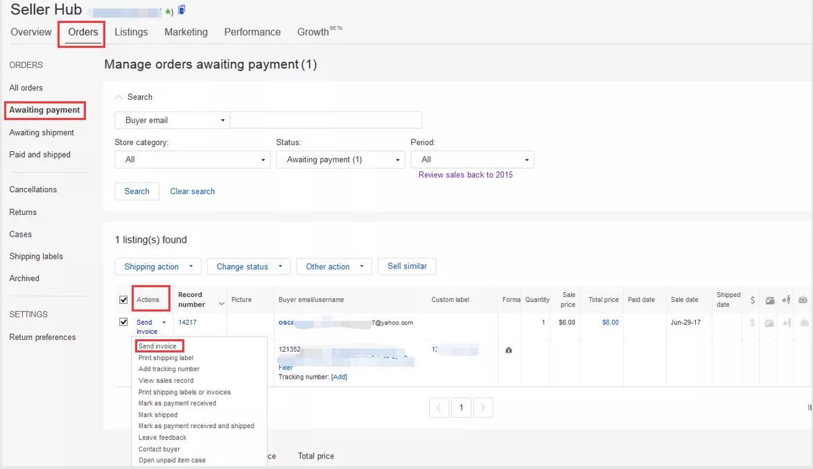813x469 pixels.
Task: Click the dollar payment icon in the order row
Action: (x=753, y=323)
